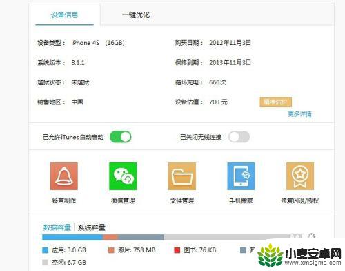
Task: Click the orange 照片 legend swatch
Action: (111, 250)
